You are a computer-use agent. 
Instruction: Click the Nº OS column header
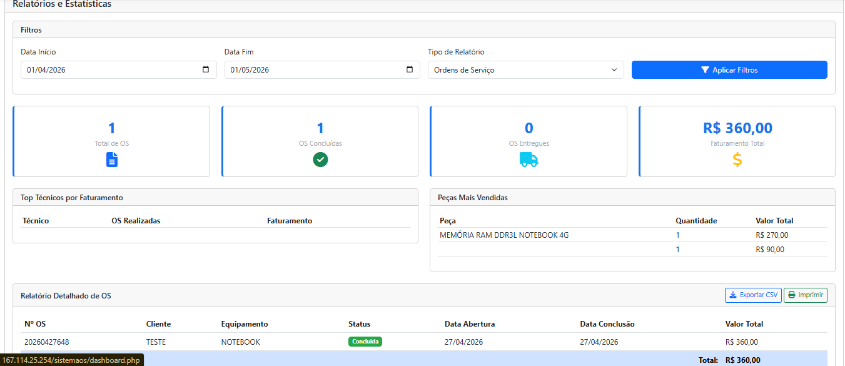point(35,324)
